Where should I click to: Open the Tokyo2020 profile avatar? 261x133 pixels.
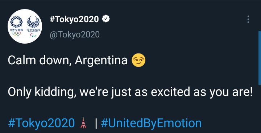tap(25, 27)
